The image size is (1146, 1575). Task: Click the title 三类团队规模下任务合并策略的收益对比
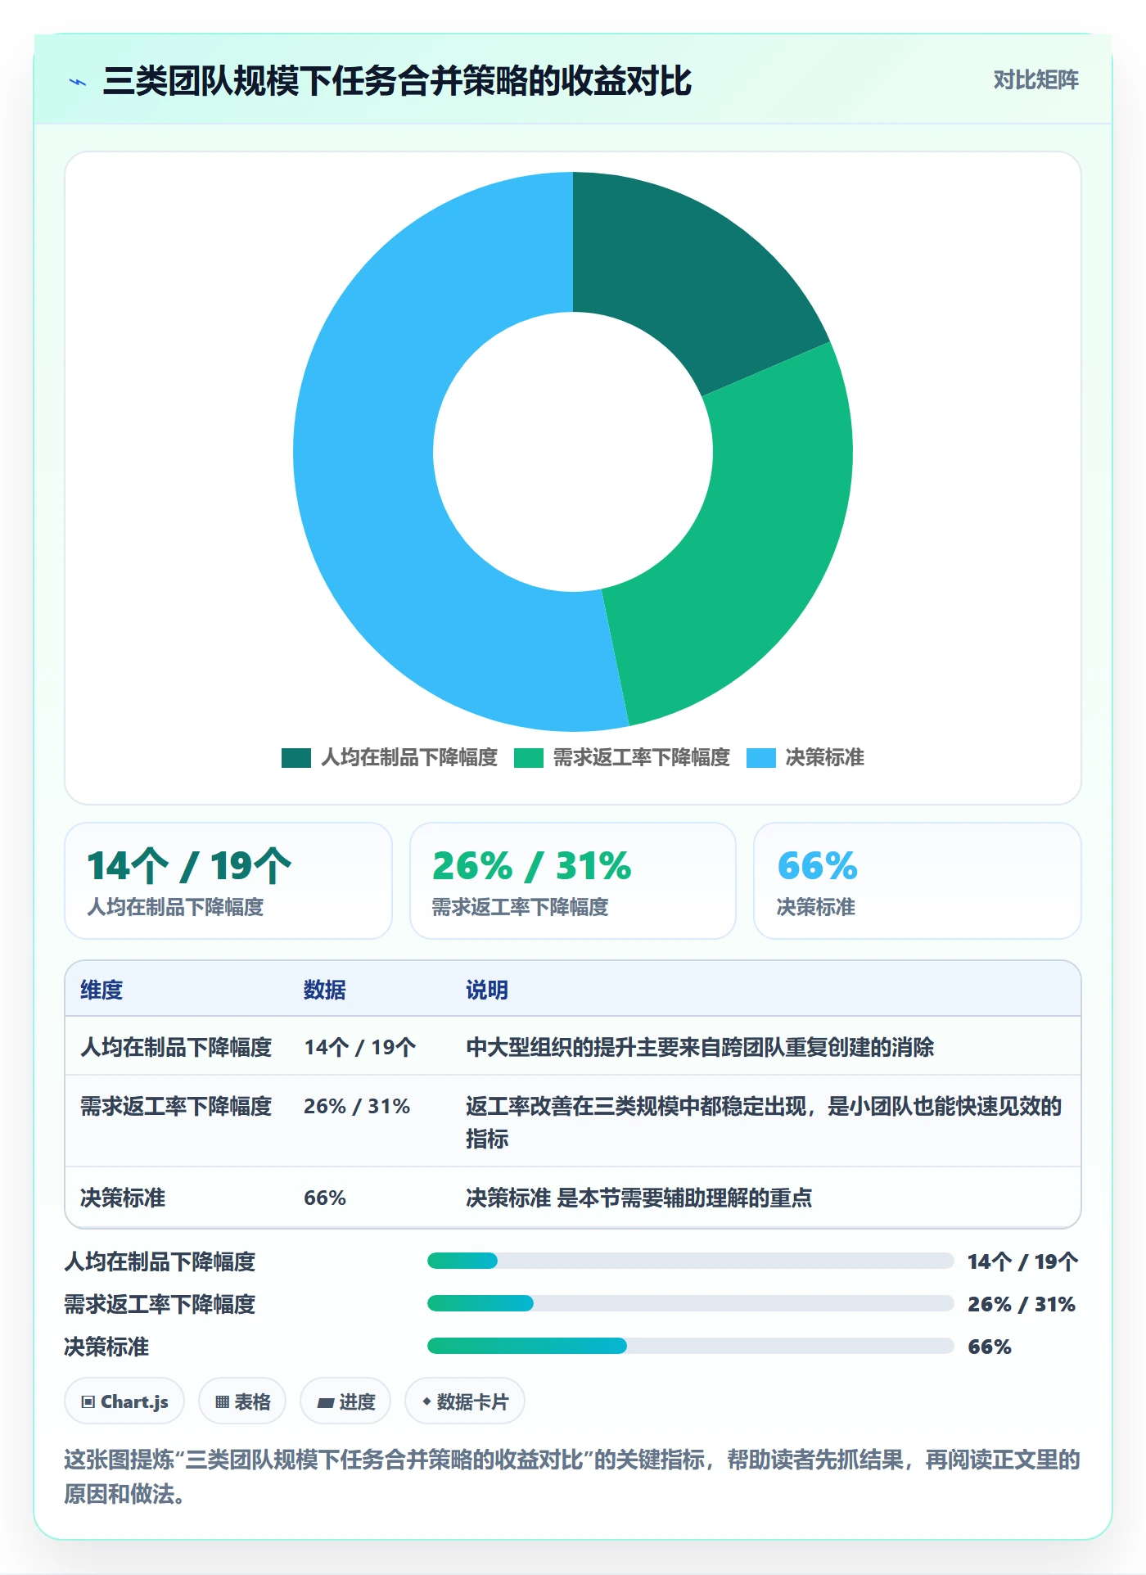pyautogui.click(x=397, y=81)
